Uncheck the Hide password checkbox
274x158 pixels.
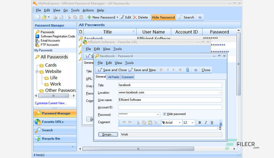coord(165,114)
